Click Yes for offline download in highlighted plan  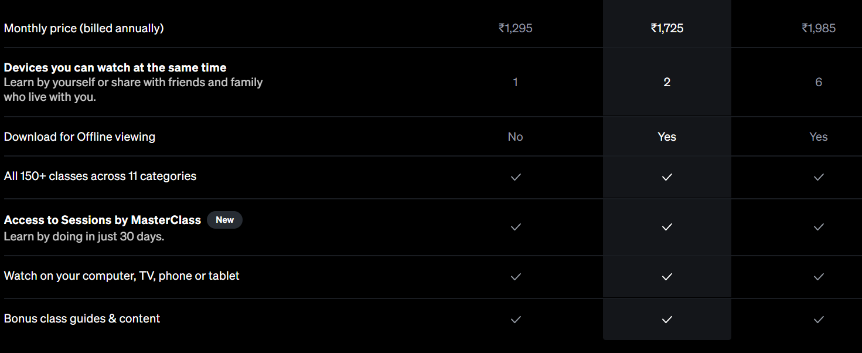point(667,137)
